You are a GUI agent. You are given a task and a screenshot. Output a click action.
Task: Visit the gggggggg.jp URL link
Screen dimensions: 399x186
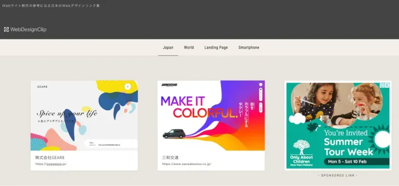point(51,164)
